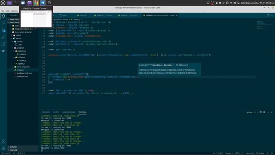275x155 pixels.
Task: Click the Ln 21 cursor position in the status bar
Action: [218, 153]
